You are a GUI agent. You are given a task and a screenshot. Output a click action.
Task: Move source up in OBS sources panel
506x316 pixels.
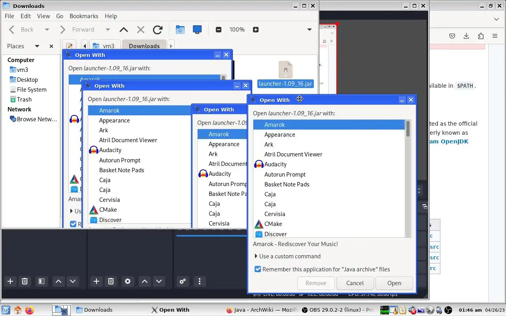(145, 281)
